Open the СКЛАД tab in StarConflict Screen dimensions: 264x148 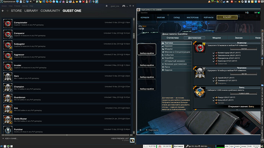(x=177, y=18)
